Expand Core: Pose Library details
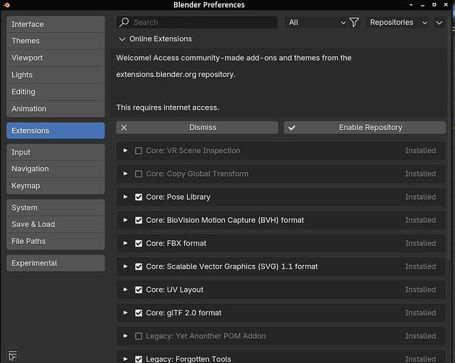 click(126, 197)
